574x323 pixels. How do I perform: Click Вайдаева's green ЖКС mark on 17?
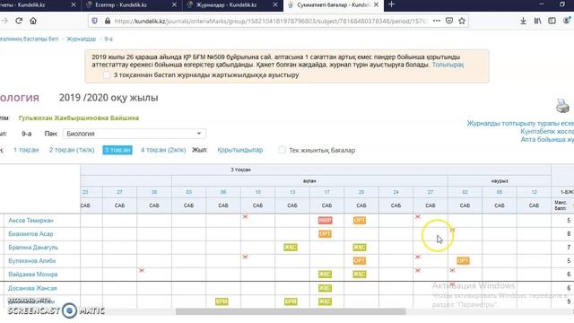[325, 275]
